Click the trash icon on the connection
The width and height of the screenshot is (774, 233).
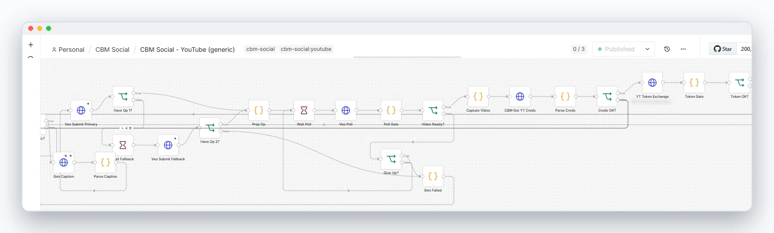130,128
